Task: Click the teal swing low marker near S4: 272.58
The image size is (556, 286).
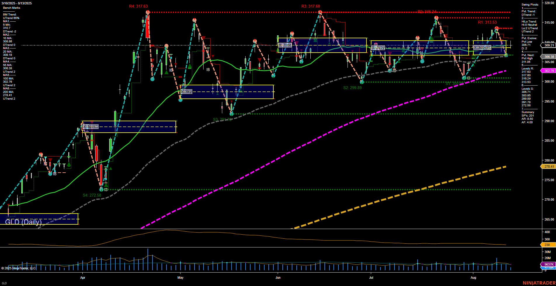Action: pos(101,190)
